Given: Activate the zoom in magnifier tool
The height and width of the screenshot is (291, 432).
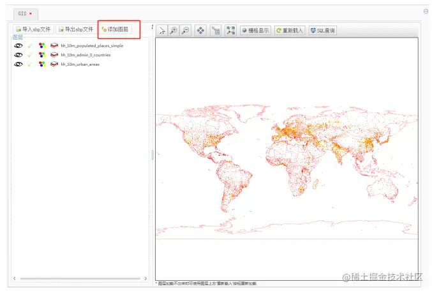Looking at the screenshot, I should [174, 31].
